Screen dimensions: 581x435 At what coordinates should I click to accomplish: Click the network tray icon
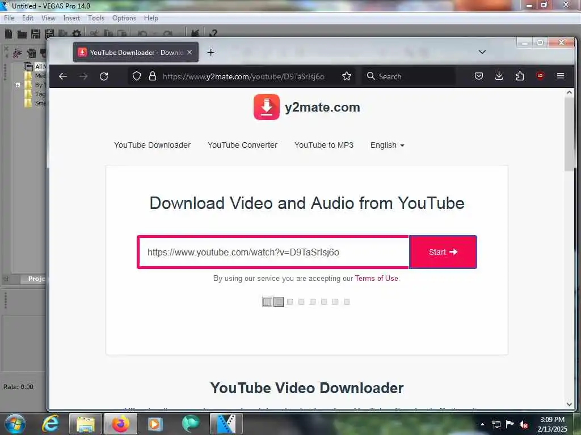click(x=496, y=424)
